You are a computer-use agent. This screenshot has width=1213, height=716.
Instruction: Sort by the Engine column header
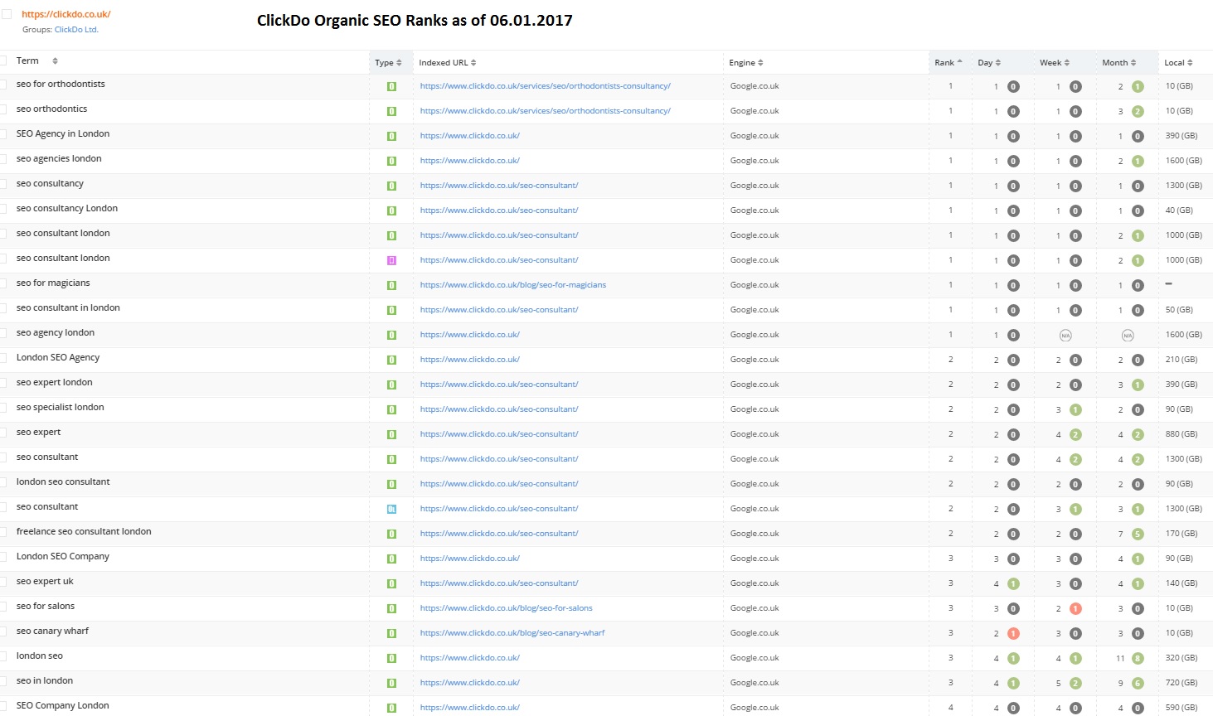[746, 63]
